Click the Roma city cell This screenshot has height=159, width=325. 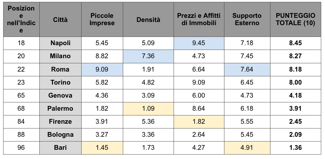(60, 69)
